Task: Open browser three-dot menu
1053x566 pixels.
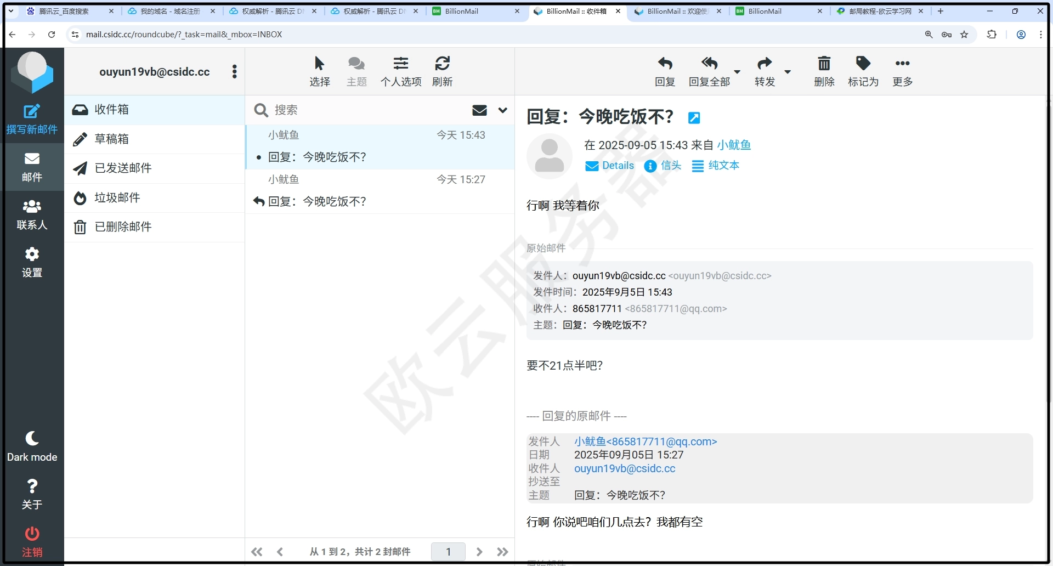Action: point(1040,35)
